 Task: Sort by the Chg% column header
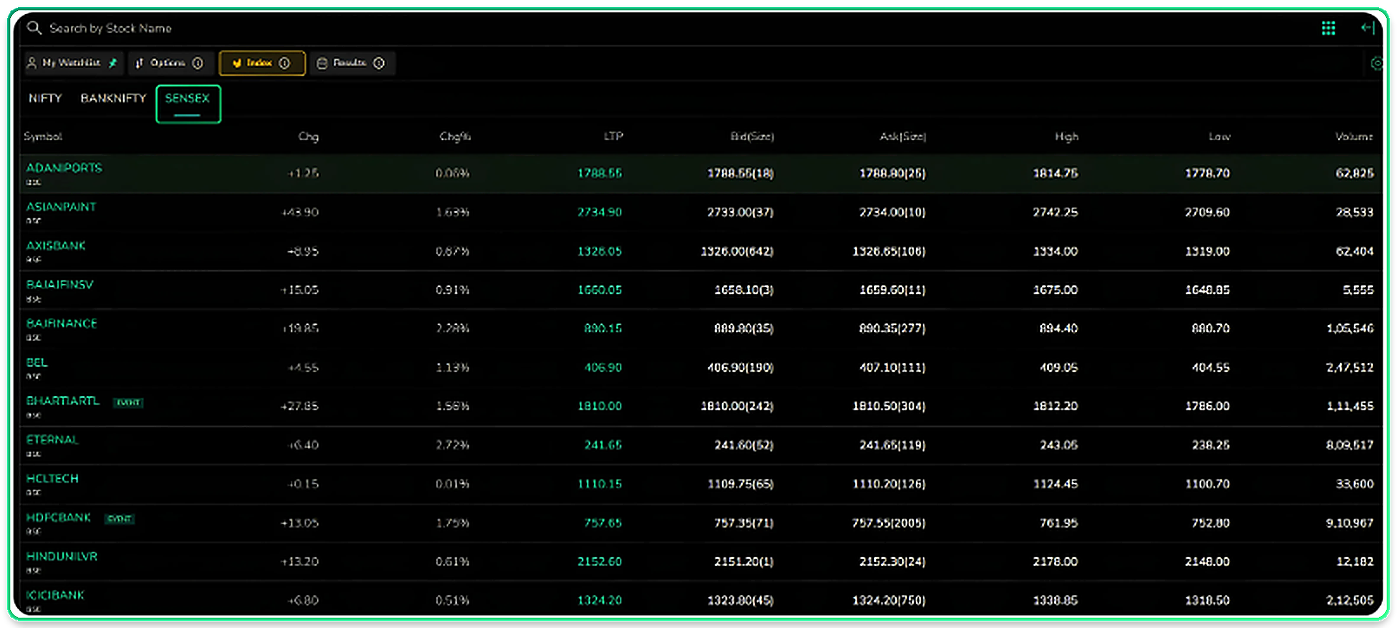coord(455,137)
